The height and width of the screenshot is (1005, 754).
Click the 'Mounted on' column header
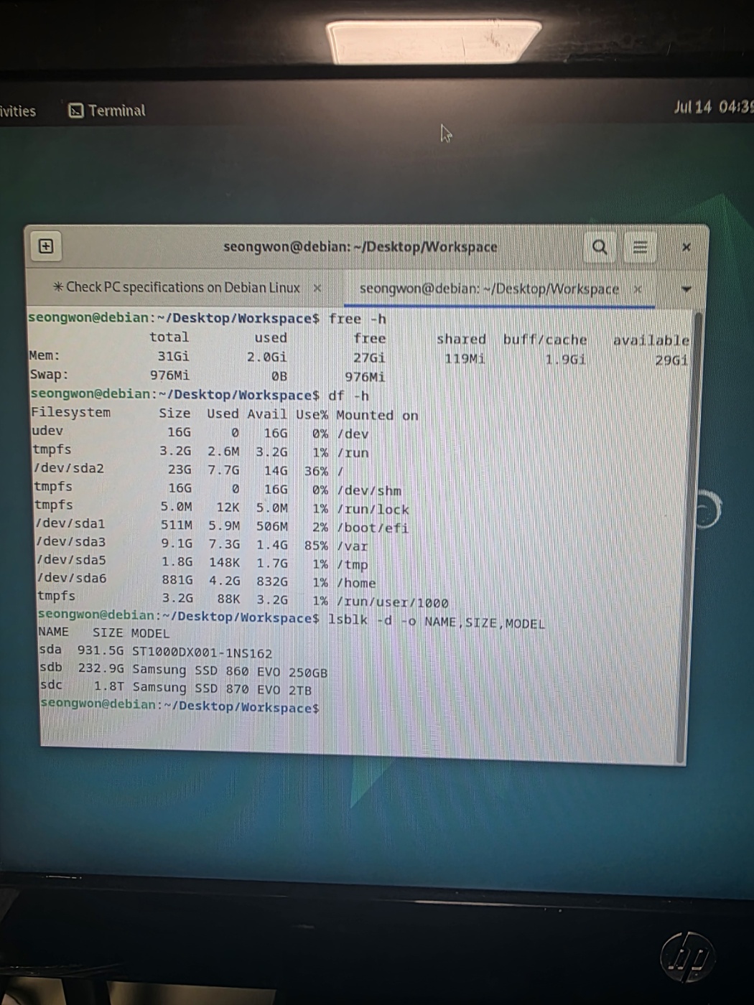point(377,415)
